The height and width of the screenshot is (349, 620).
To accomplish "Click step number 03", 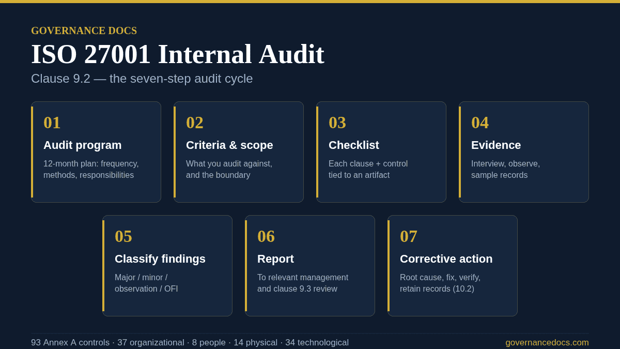I will click(337, 123).
